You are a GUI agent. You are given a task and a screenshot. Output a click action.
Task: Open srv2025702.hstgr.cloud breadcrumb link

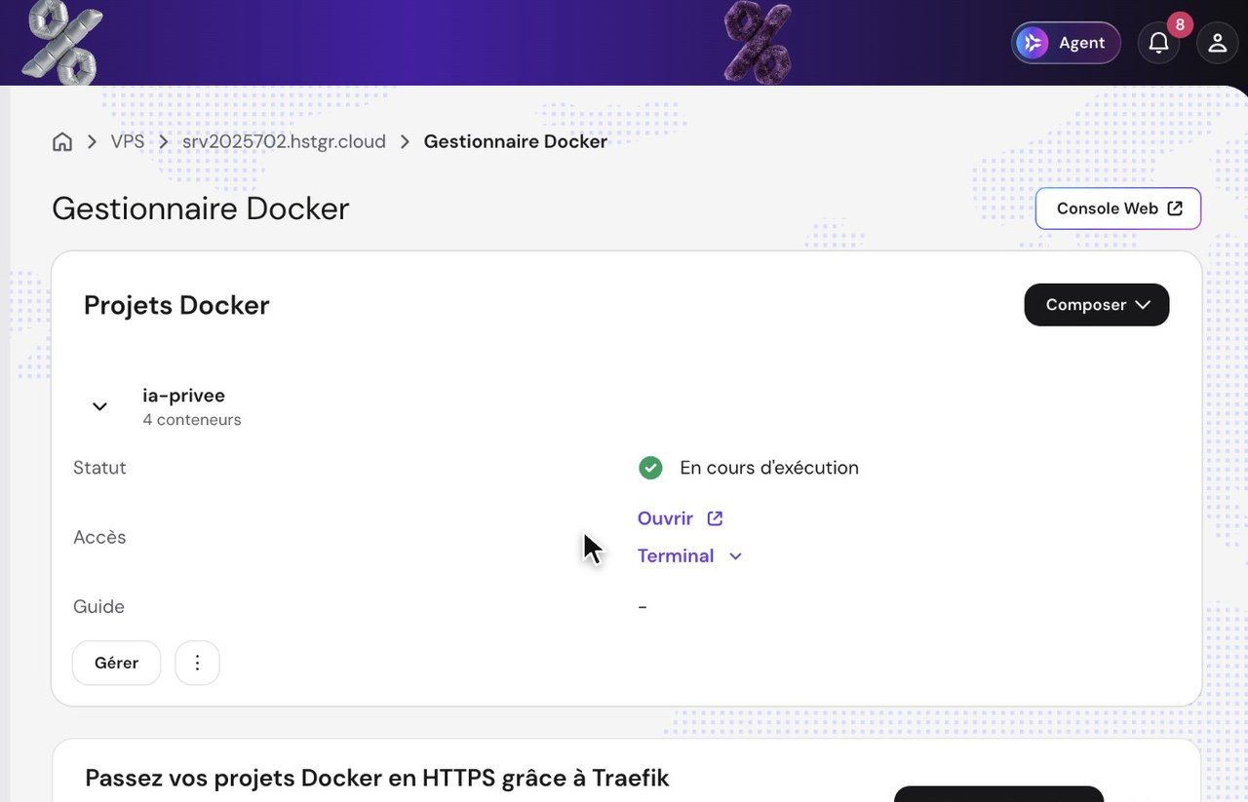coord(284,142)
